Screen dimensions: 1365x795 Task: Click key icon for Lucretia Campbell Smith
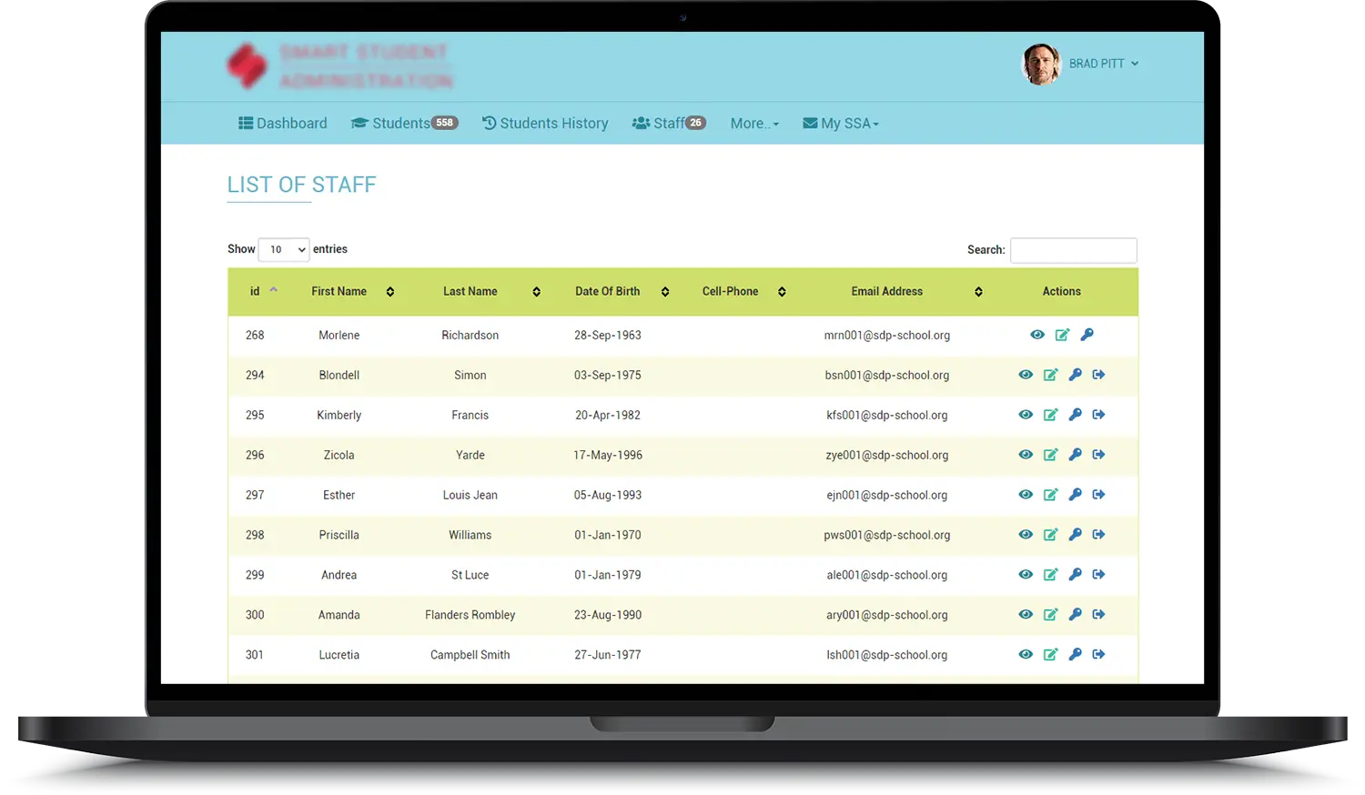click(x=1075, y=655)
